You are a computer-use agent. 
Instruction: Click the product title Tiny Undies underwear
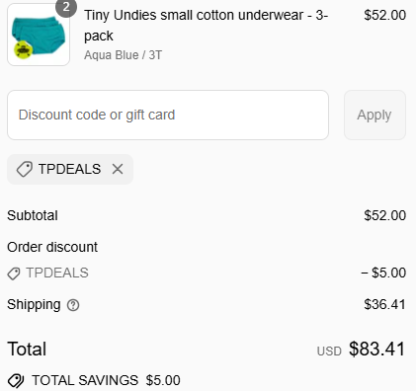206,26
